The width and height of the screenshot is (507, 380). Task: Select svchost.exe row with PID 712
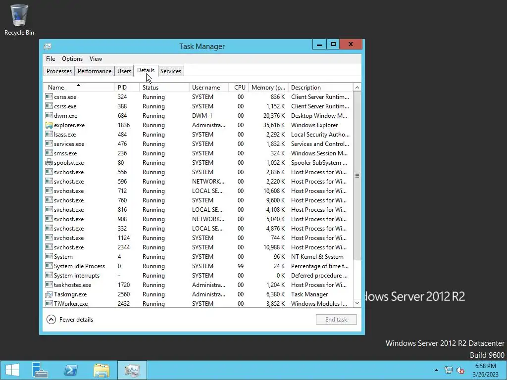tap(198, 191)
